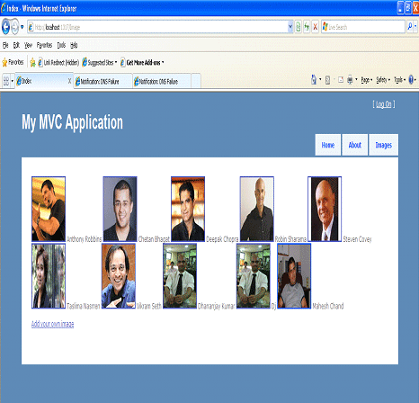This screenshot has width=419, height=403.
Task: Open the Edit menu
Action: (16, 45)
